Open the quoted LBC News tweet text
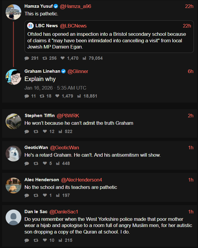Image resolution: width=198 pixels, height=248 pixels. (109, 40)
